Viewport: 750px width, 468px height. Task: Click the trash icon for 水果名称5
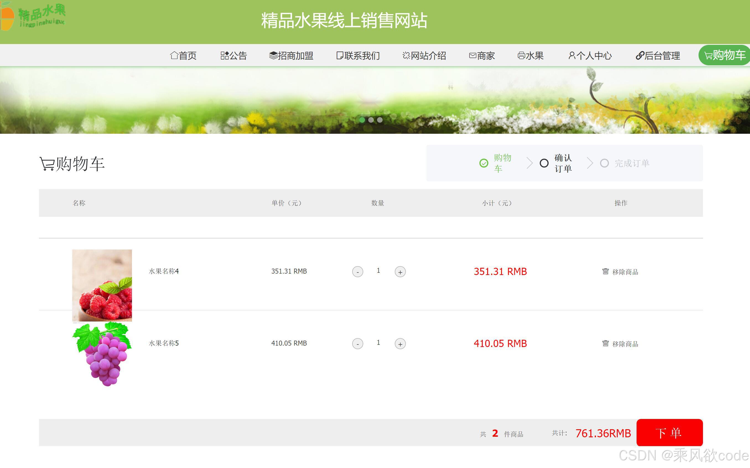point(605,343)
